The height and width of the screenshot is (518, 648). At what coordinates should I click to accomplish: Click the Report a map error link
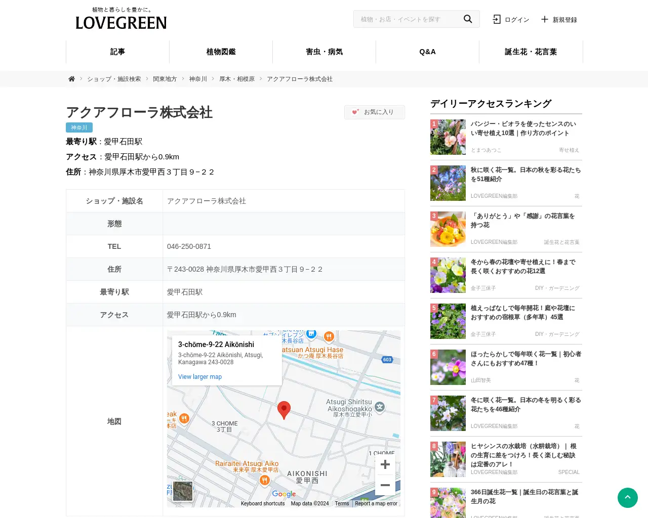(x=377, y=503)
